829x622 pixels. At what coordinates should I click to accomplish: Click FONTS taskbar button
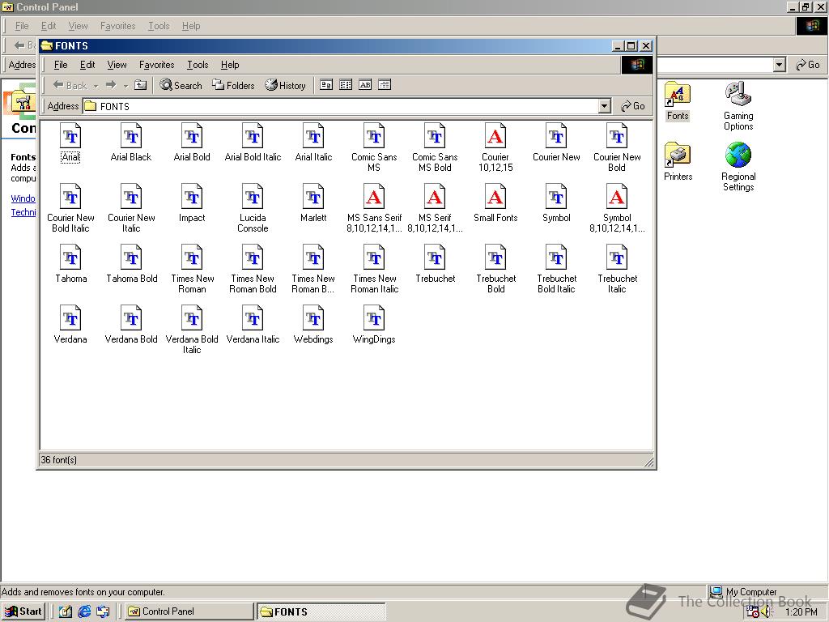[321, 612]
